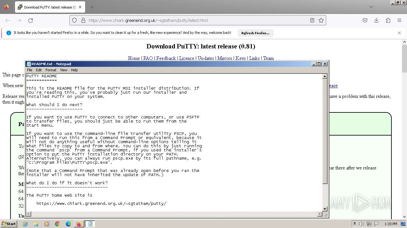Switch to Firefox taskbar button

point(79,224)
